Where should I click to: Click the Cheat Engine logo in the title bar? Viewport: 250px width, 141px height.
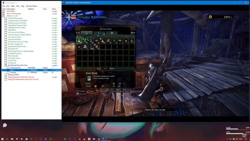[x=4, y=3]
